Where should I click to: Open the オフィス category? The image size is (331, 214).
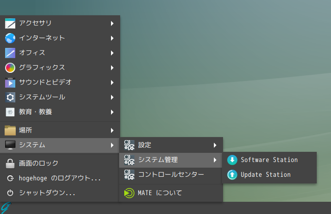point(60,53)
